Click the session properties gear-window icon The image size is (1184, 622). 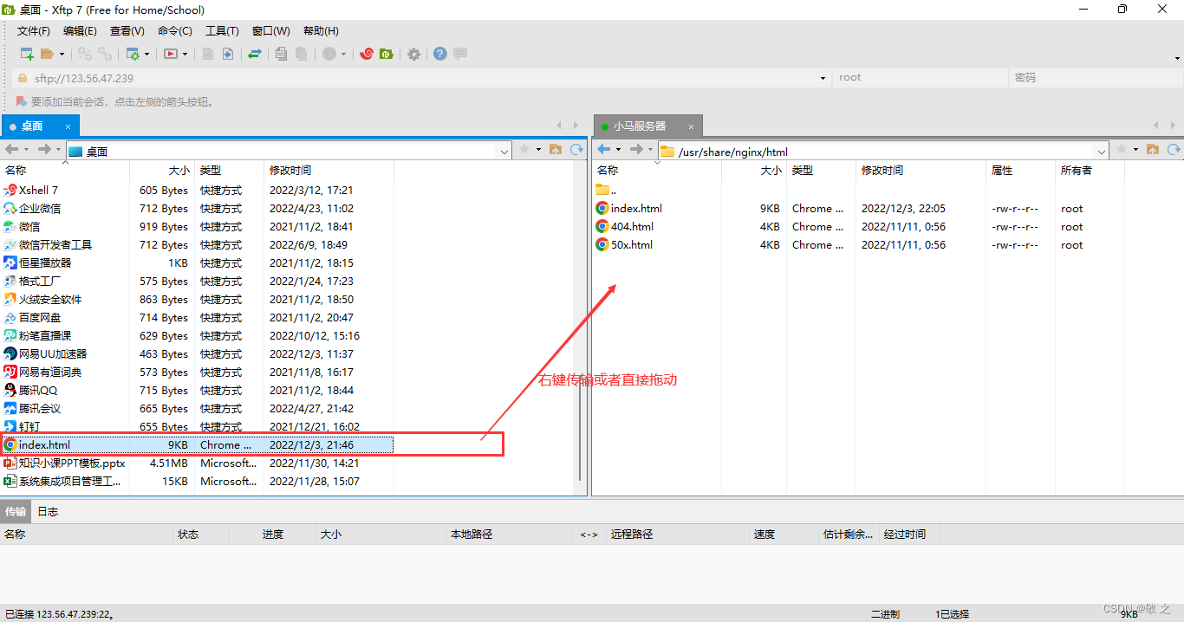click(133, 54)
